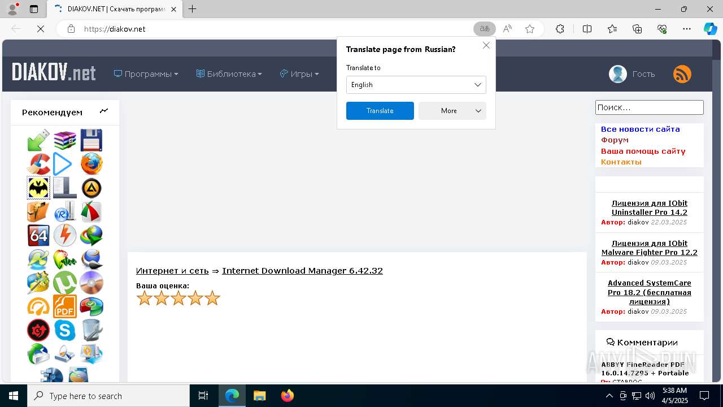Open the orange speedometer icon
This screenshot has width=723, height=407.
[38, 306]
